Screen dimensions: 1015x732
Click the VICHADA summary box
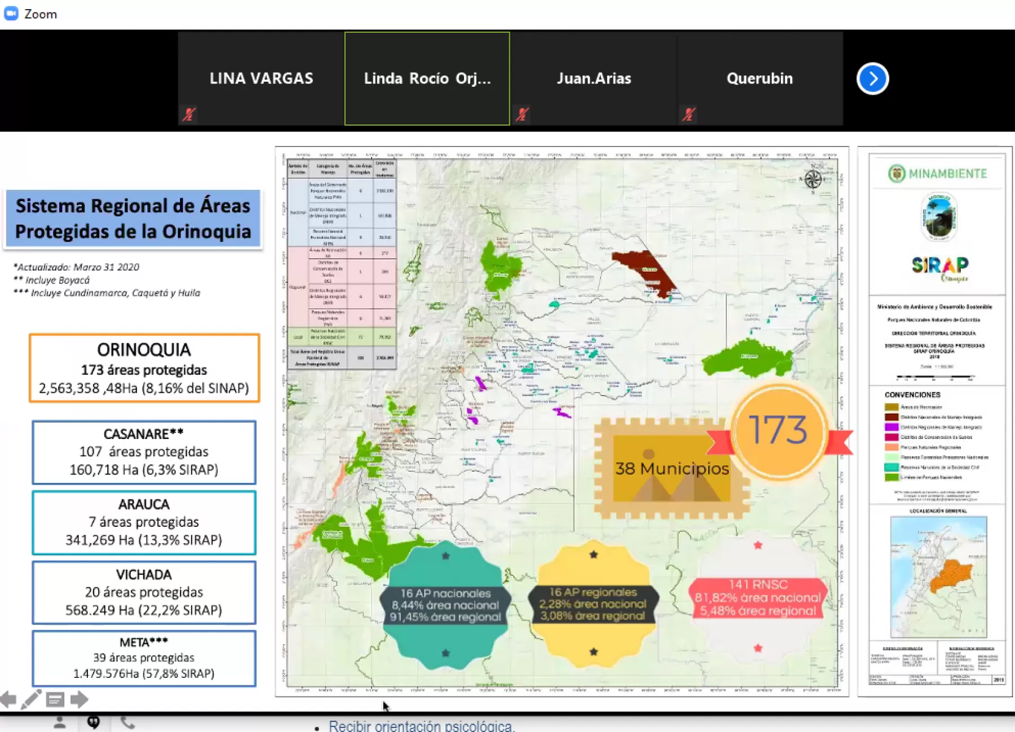click(144, 592)
